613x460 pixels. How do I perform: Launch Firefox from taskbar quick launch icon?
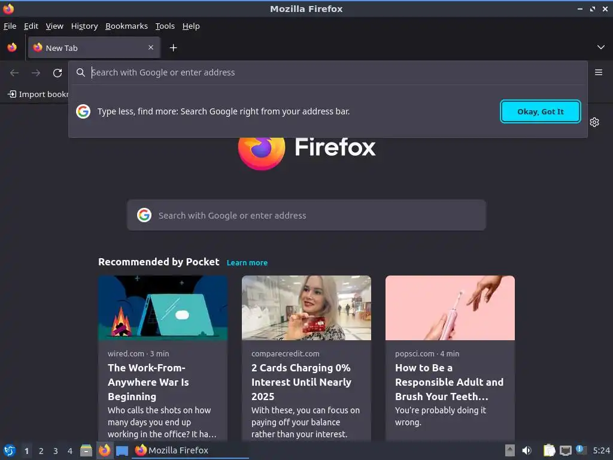click(104, 450)
